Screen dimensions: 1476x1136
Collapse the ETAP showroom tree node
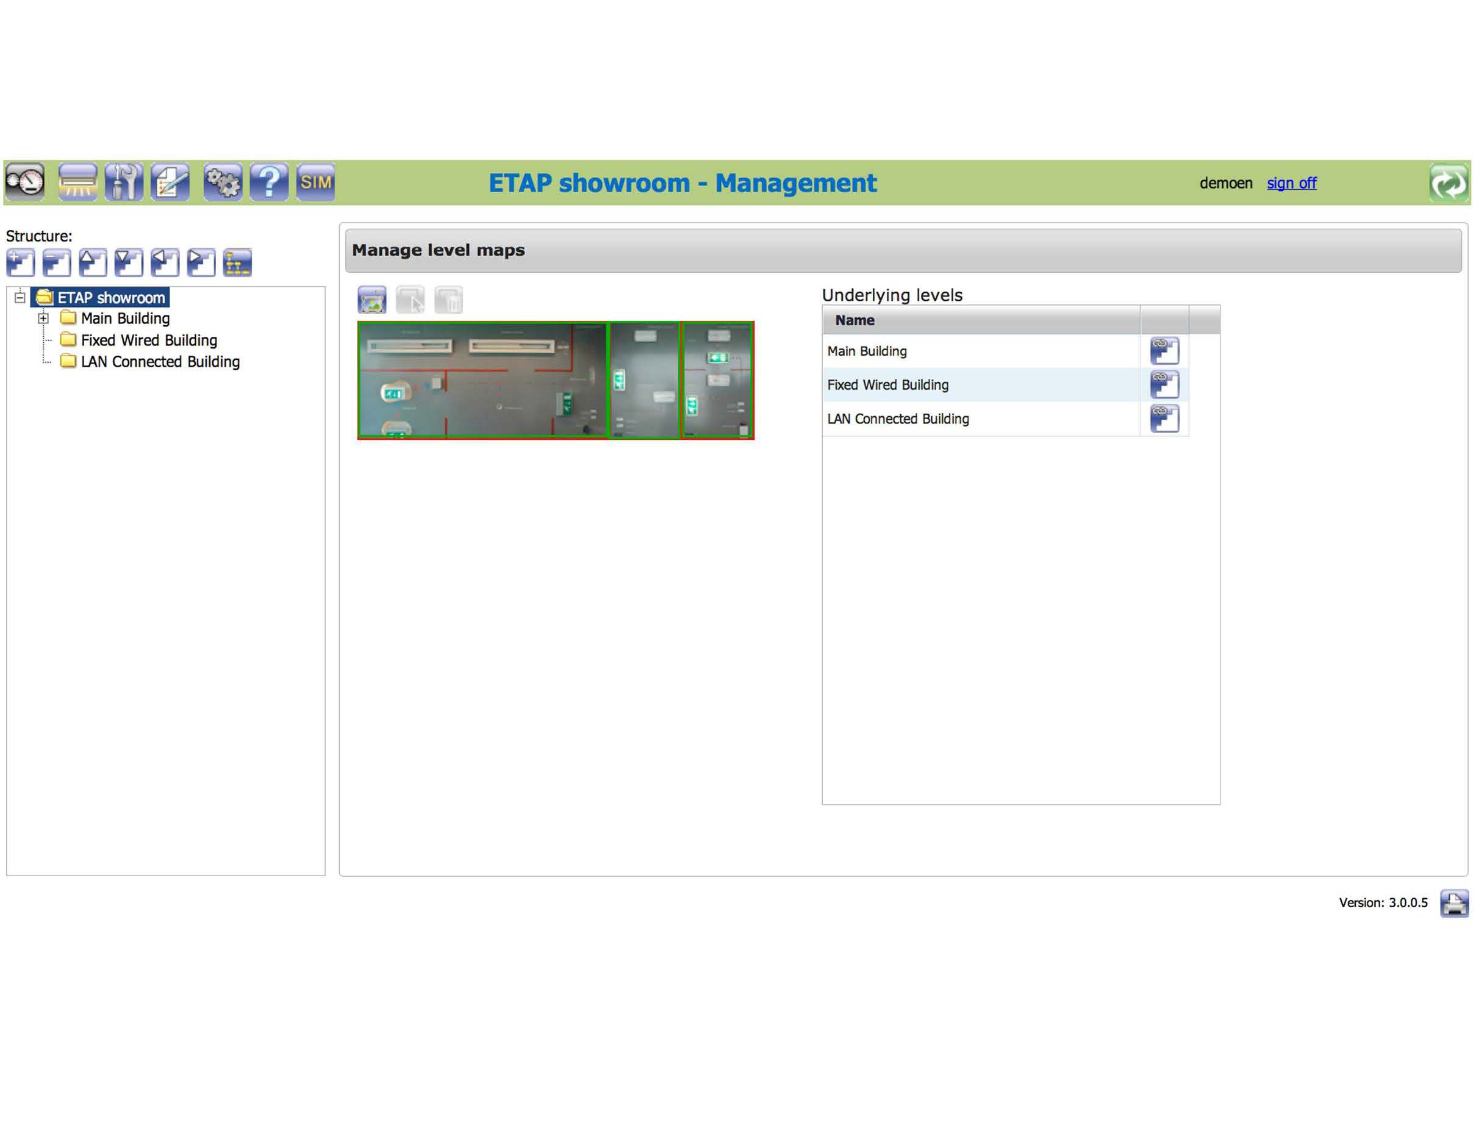[20, 297]
